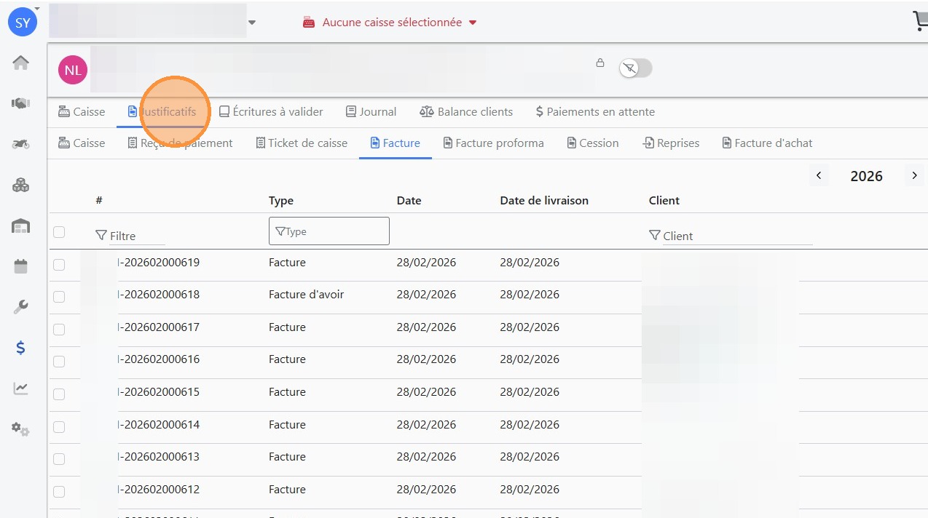Click the wrench workshop icon
The image size is (928, 518).
21,307
